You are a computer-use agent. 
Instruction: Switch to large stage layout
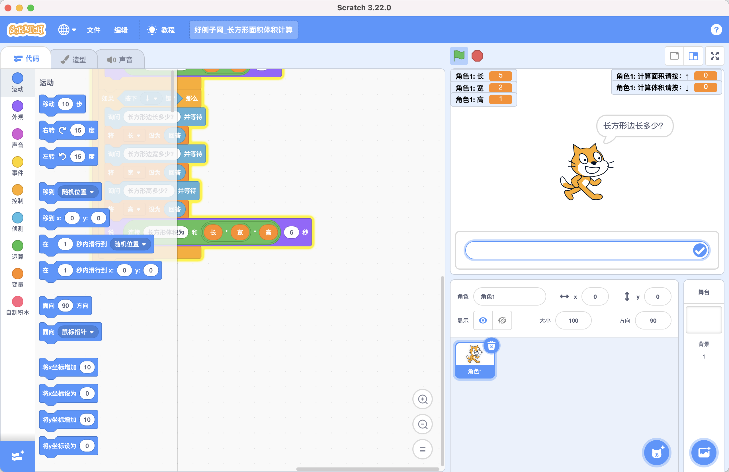(693, 56)
